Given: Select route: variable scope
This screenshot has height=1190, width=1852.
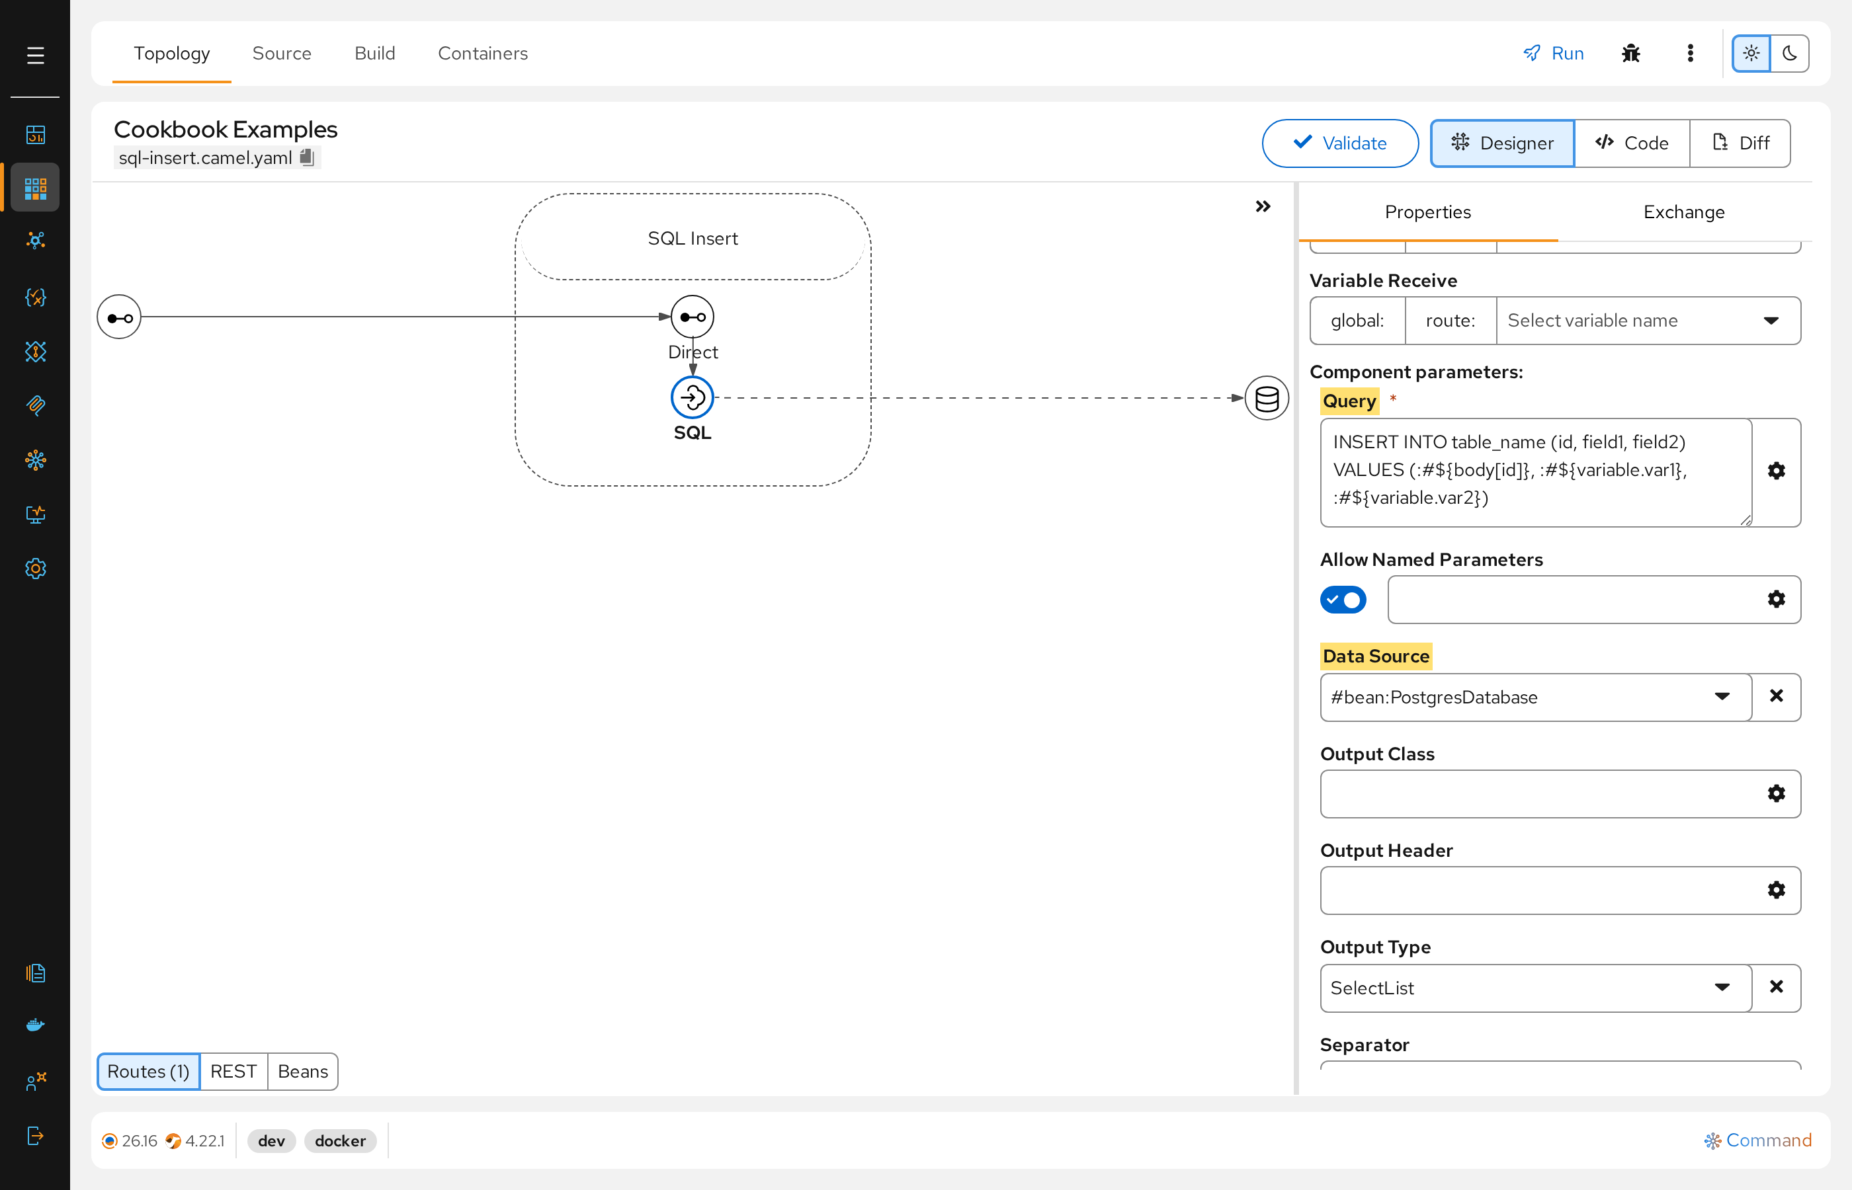Looking at the screenshot, I should 1451,321.
